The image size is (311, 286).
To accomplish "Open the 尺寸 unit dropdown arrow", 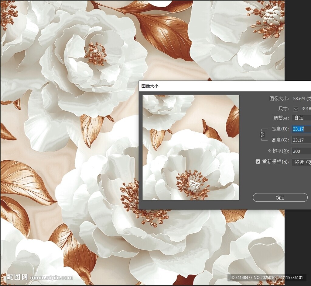I will pyautogui.click(x=296, y=109).
